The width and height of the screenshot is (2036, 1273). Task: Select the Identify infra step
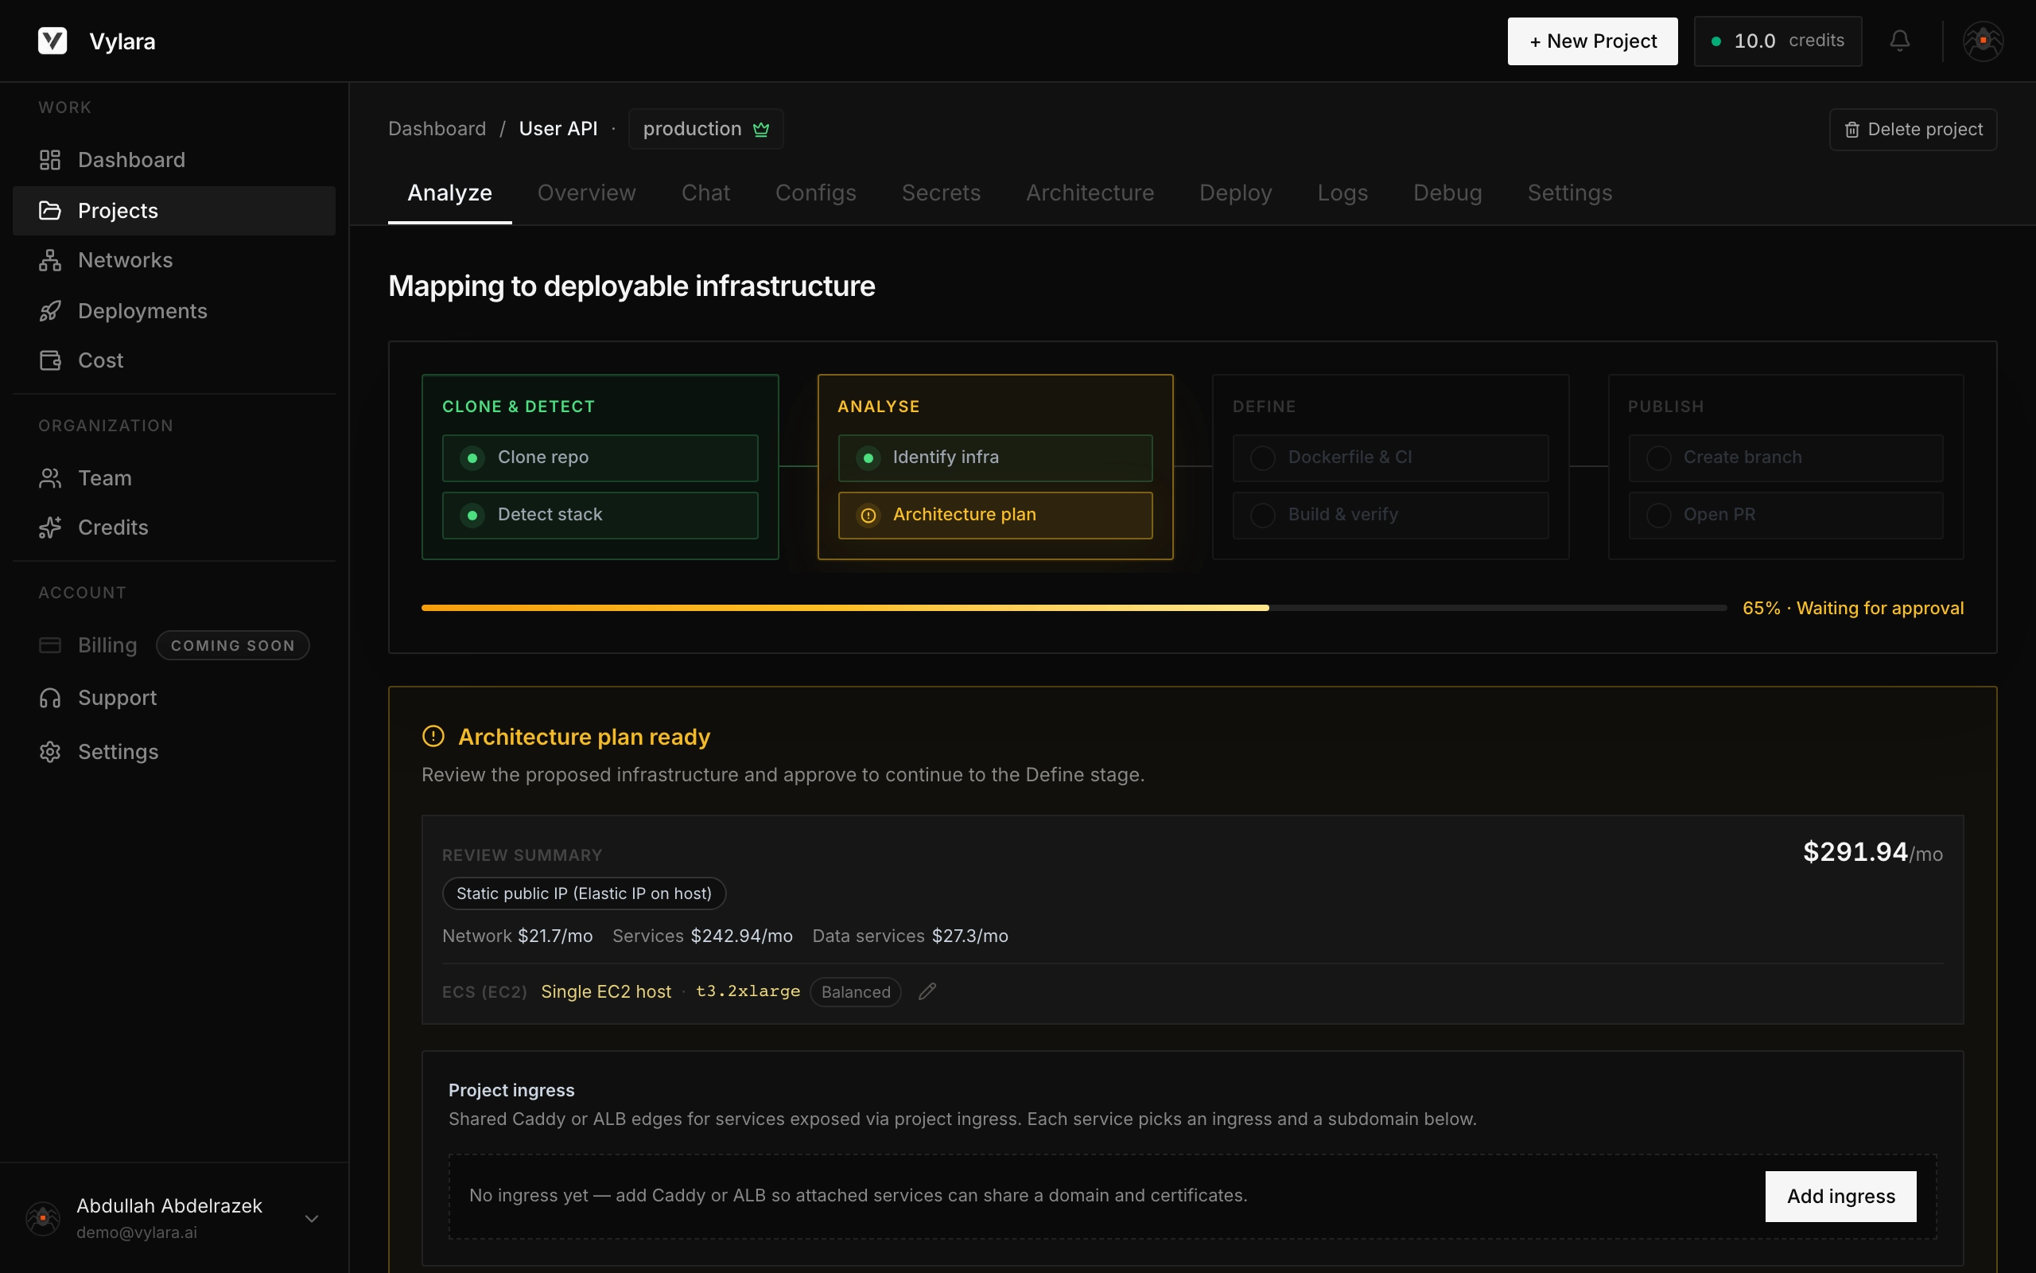tap(995, 458)
